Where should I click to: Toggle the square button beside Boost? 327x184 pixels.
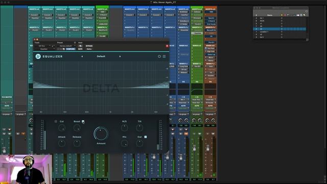pos(83,121)
